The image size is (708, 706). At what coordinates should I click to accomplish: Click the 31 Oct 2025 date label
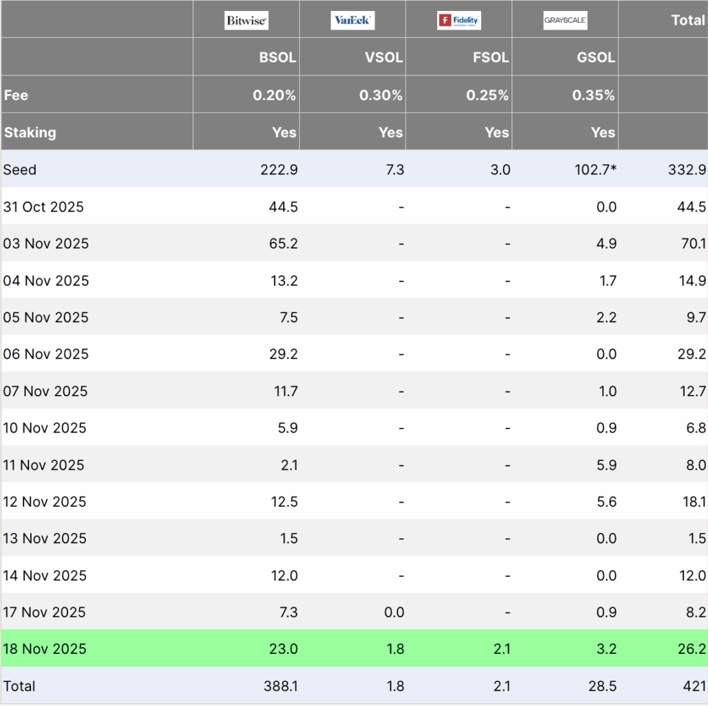point(43,207)
